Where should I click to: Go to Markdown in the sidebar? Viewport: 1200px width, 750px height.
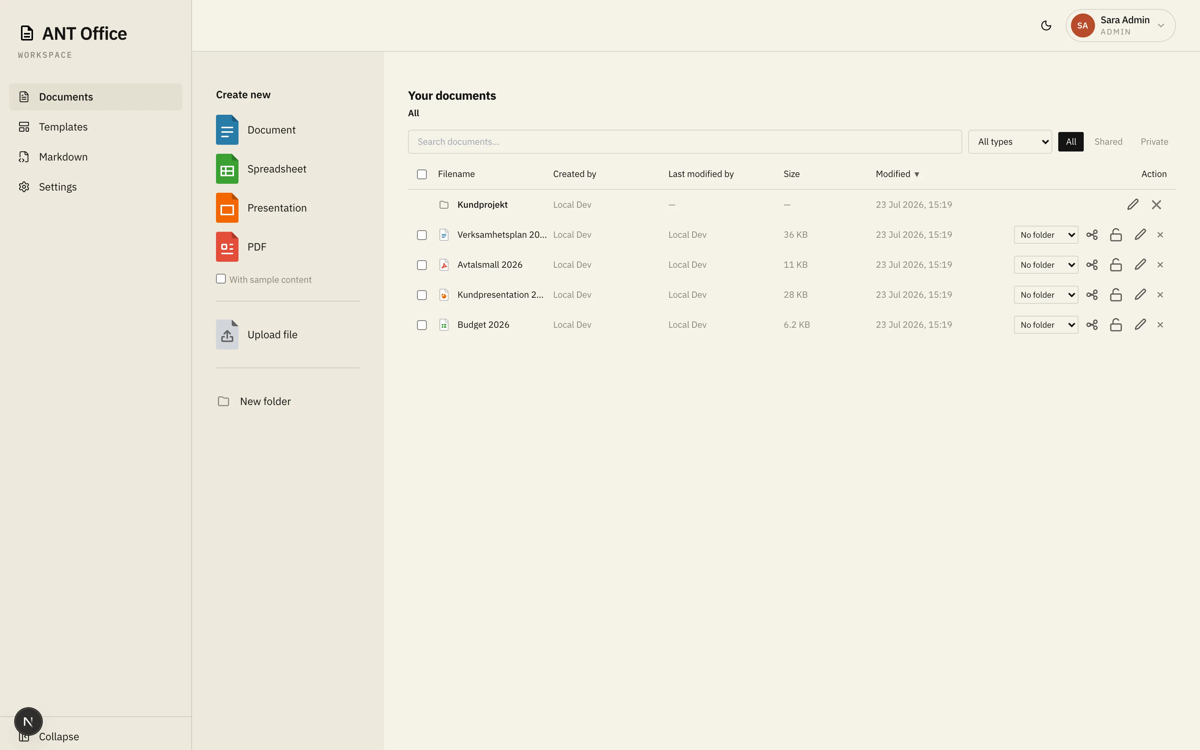pyautogui.click(x=96, y=157)
